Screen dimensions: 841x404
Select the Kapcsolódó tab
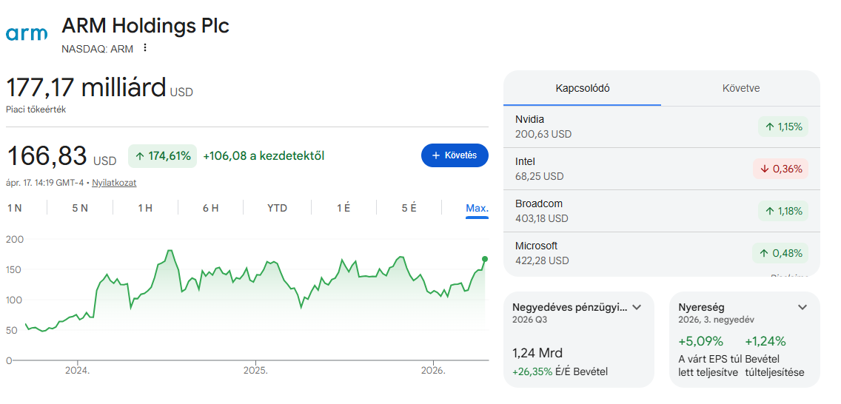[x=583, y=88]
